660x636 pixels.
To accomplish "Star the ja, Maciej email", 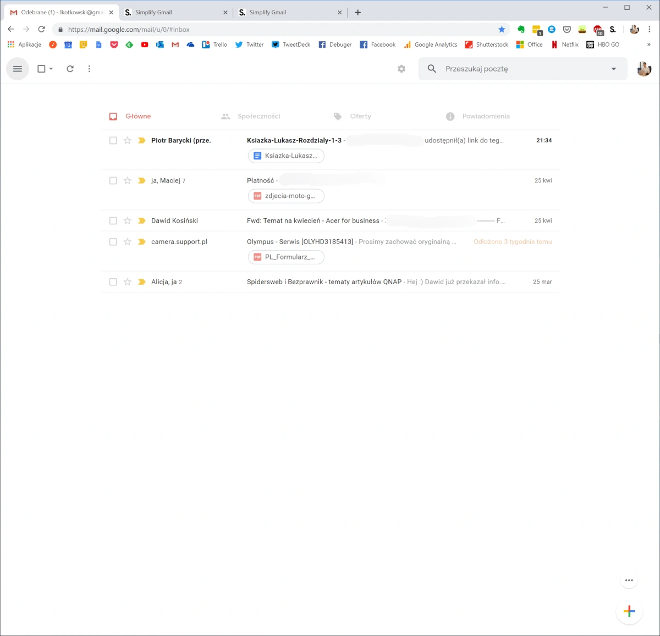I will [127, 180].
